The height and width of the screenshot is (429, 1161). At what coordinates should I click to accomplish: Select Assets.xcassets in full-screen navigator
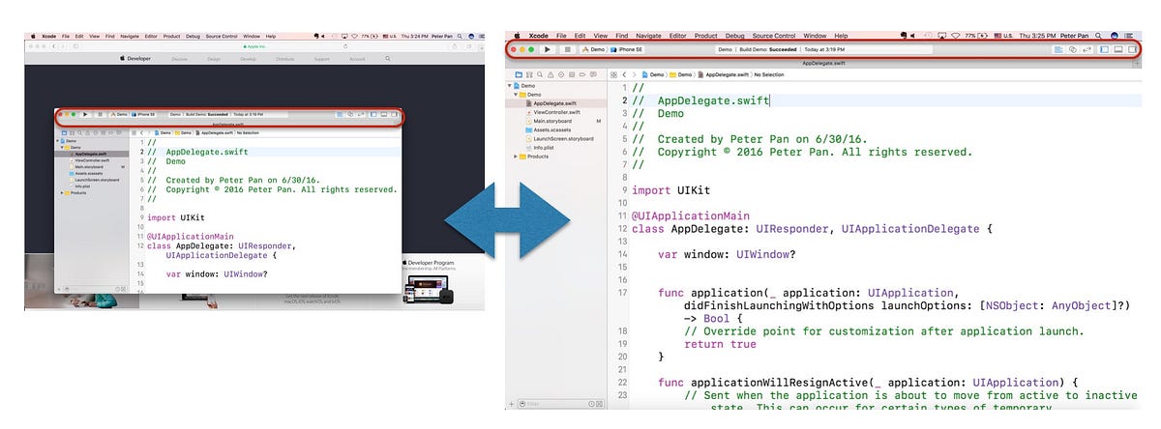click(553, 129)
